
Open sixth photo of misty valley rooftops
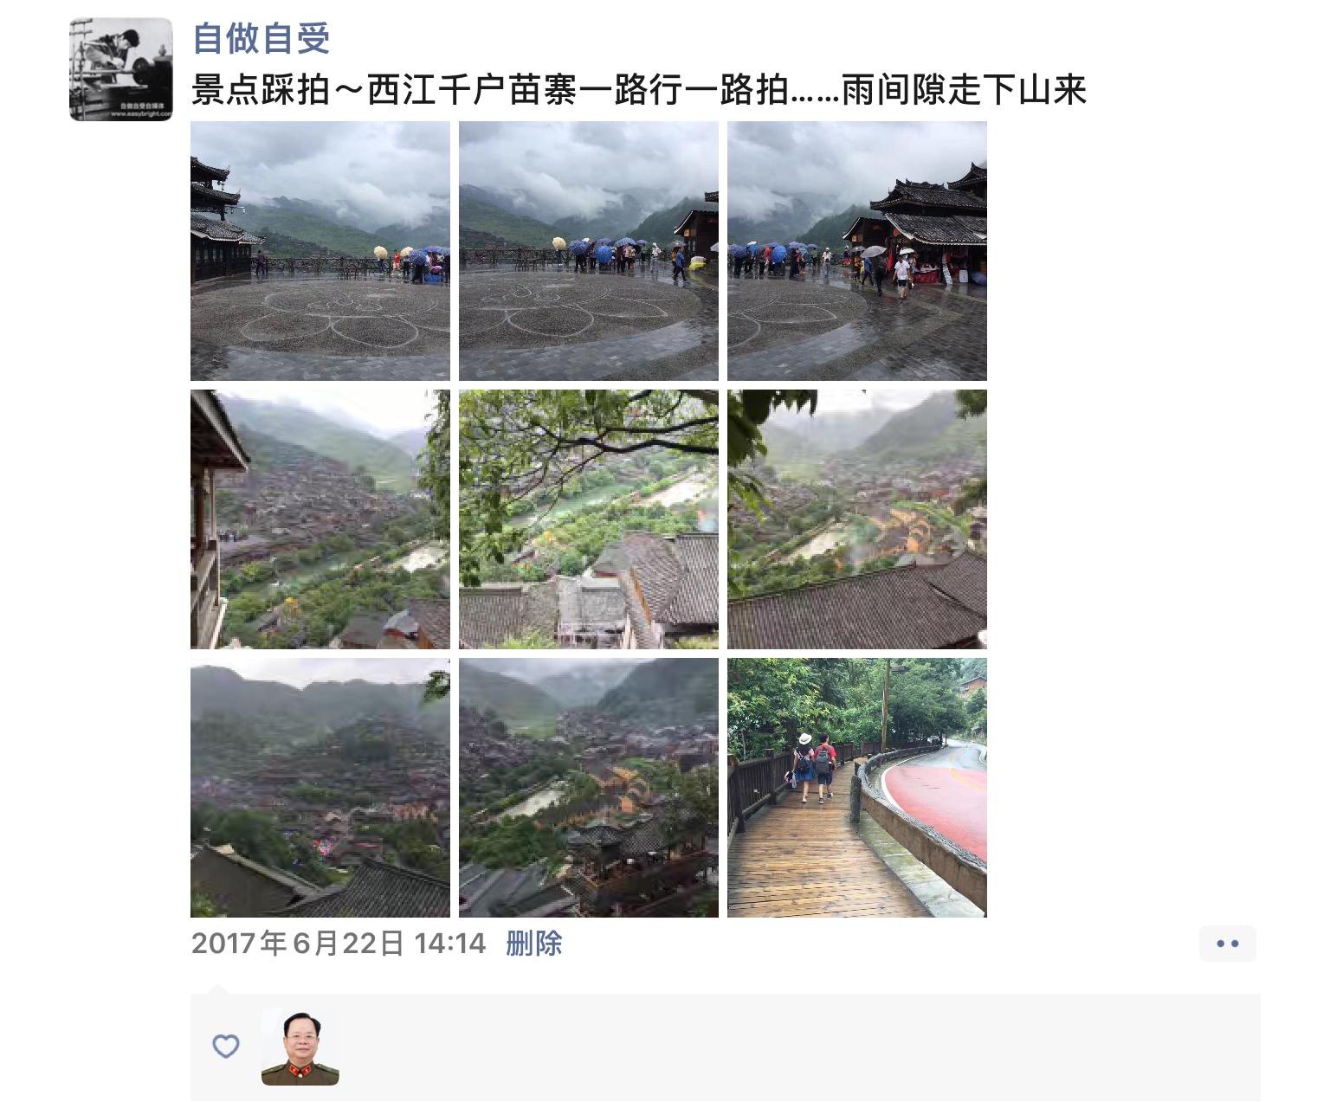coord(857,519)
